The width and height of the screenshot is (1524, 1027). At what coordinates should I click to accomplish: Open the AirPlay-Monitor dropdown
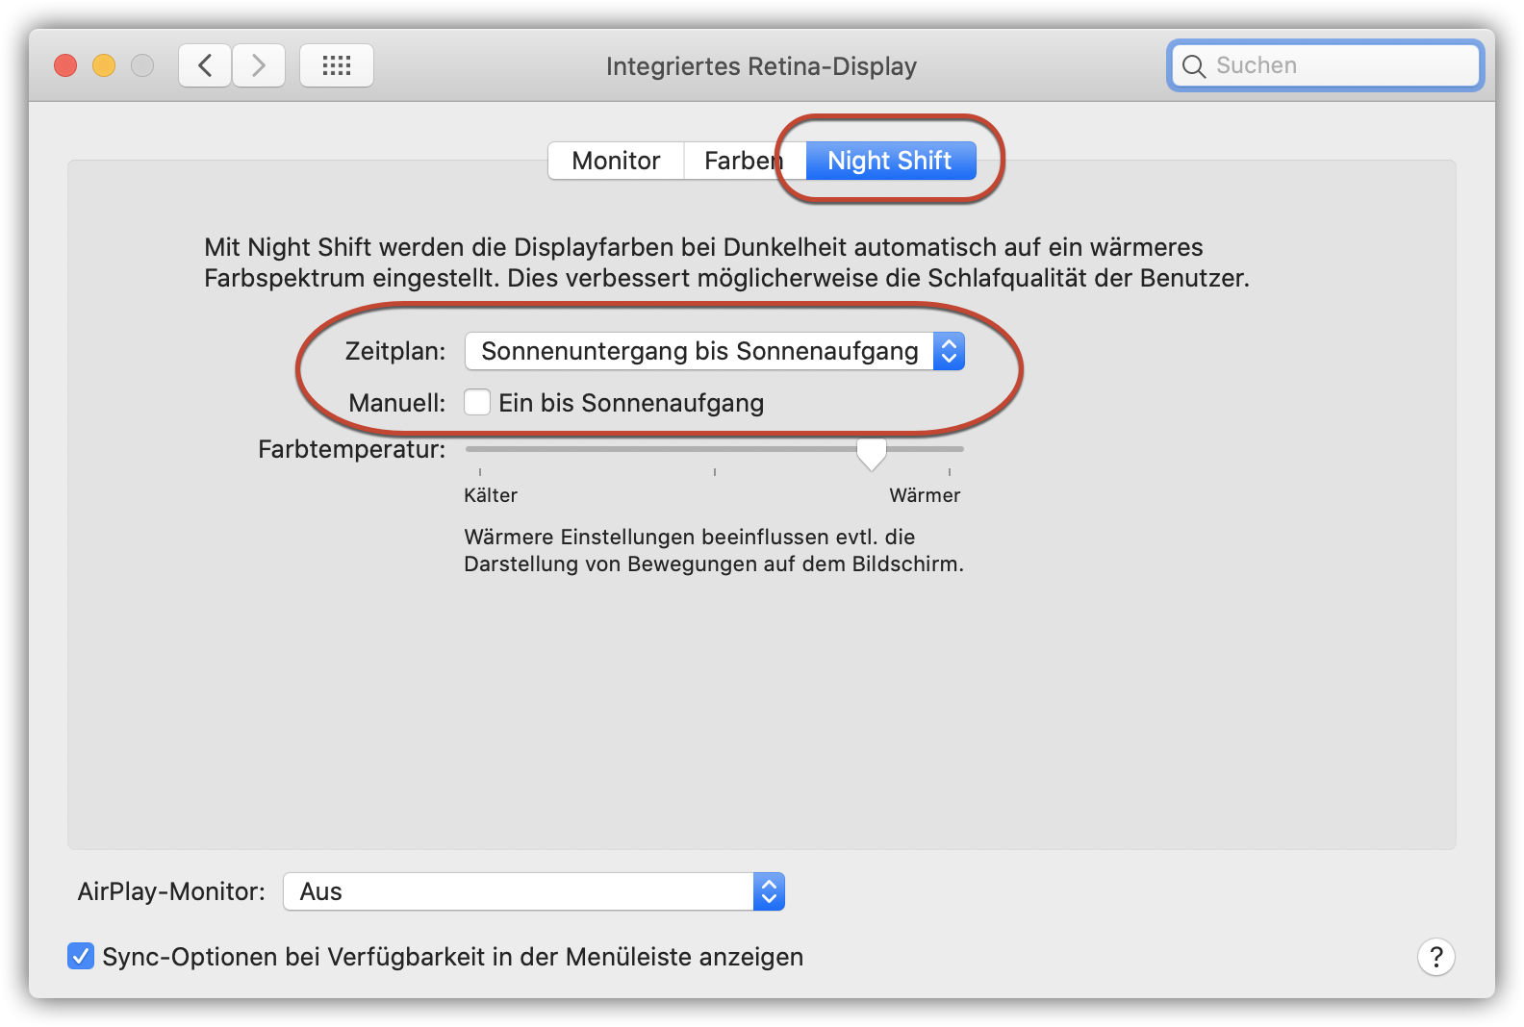(x=534, y=891)
